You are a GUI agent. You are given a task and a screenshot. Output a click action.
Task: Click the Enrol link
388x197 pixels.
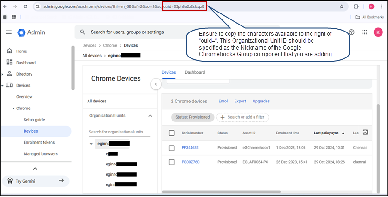(223, 101)
